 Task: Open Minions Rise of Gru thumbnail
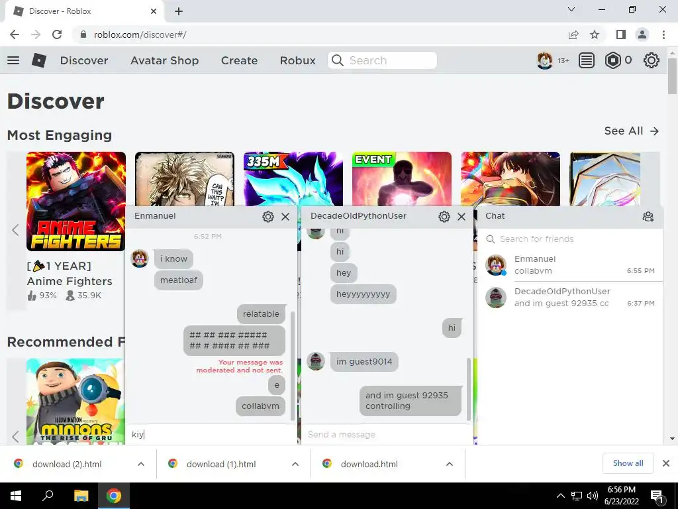coord(75,401)
